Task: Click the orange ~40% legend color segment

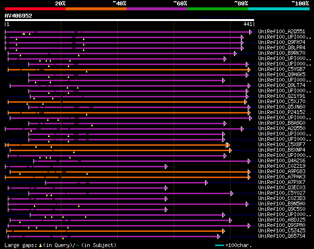Action: [96, 9]
